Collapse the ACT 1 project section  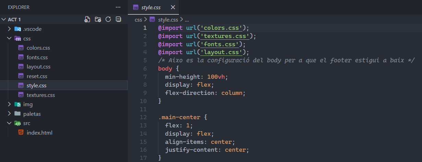4,20
